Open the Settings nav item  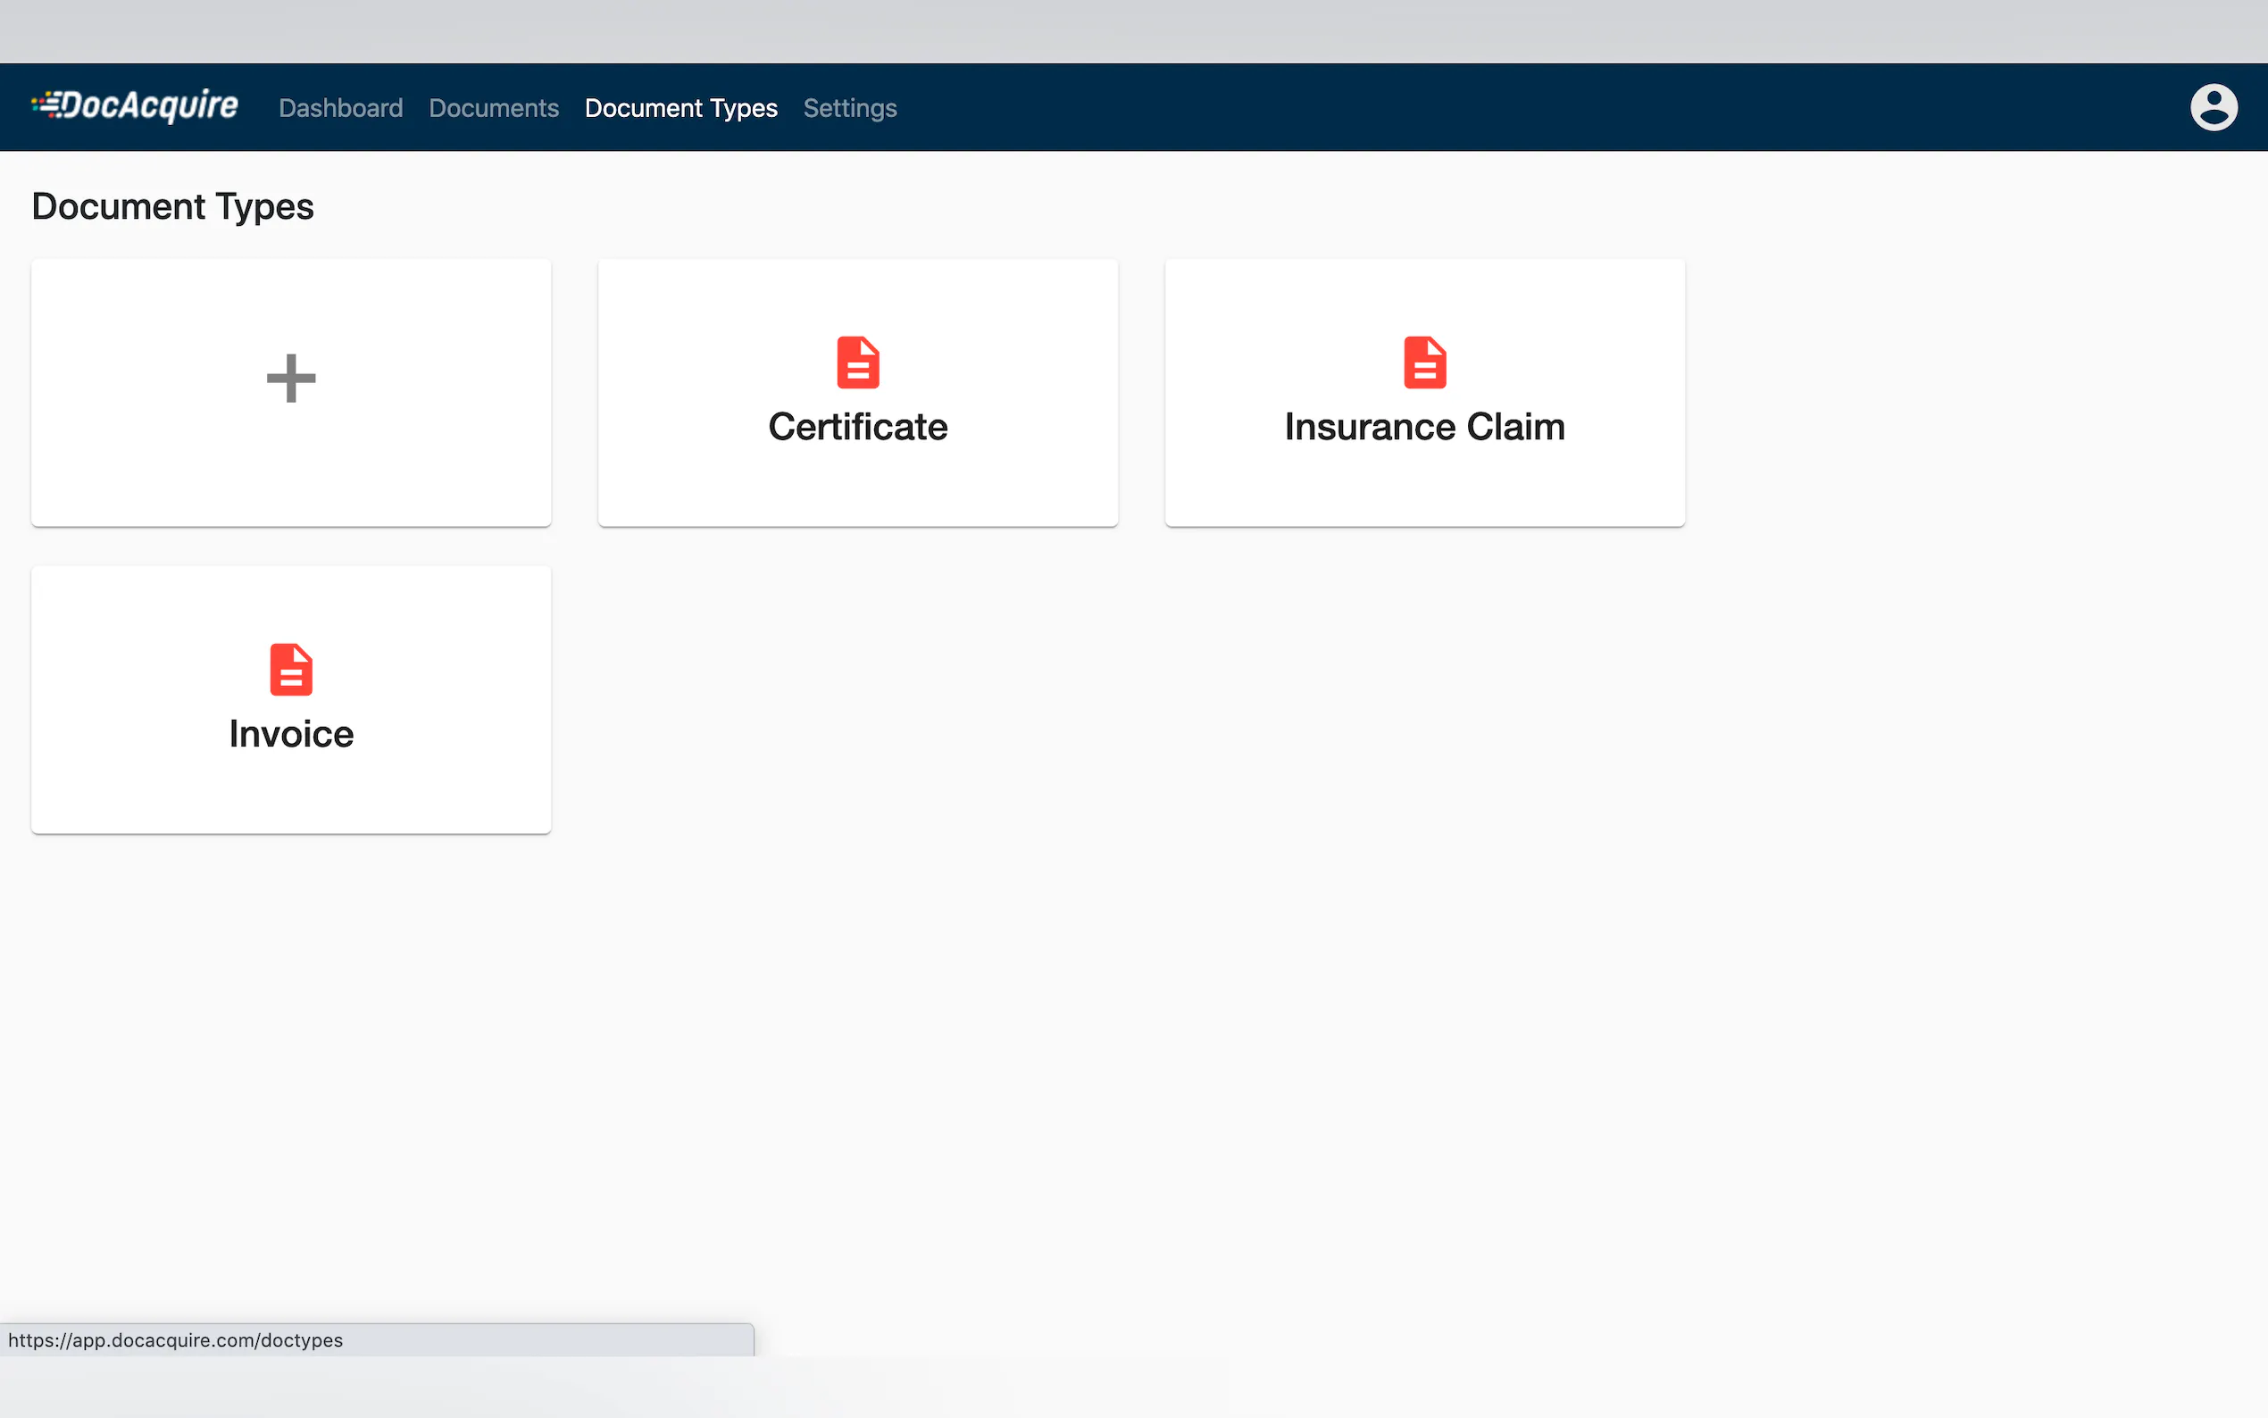pyautogui.click(x=849, y=108)
